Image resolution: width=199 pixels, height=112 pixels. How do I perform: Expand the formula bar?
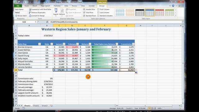[x=183, y=22]
